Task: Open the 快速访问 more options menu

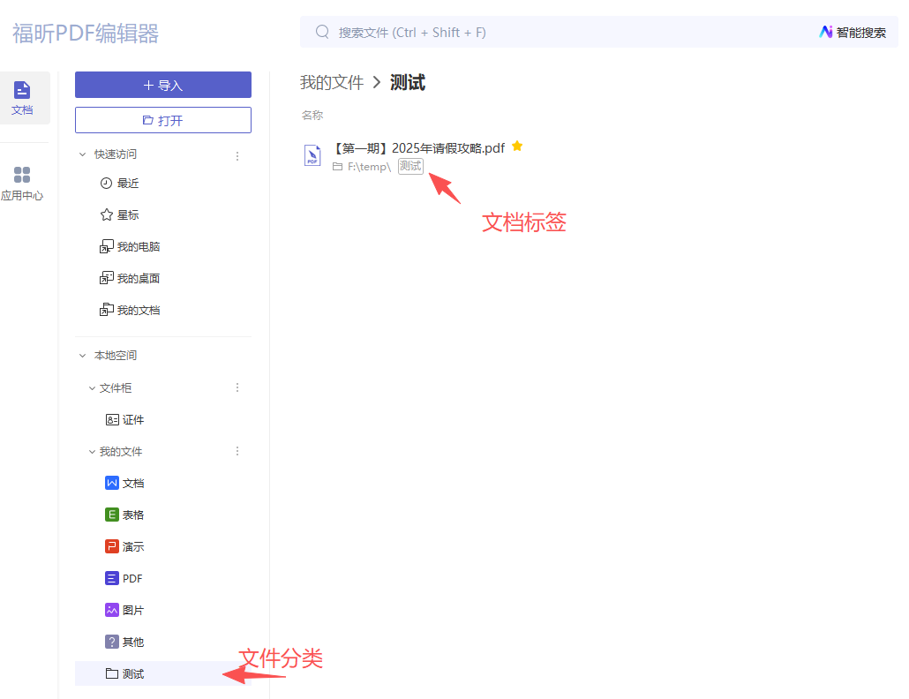Action: 237,155
